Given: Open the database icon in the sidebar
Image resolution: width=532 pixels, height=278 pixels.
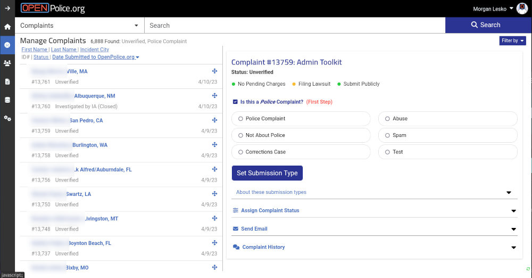Looking at the screenshot, I should (x=7, y=100).
